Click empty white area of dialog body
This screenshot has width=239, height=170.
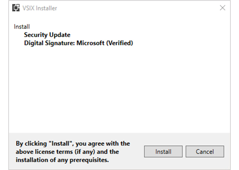point(119,88)
